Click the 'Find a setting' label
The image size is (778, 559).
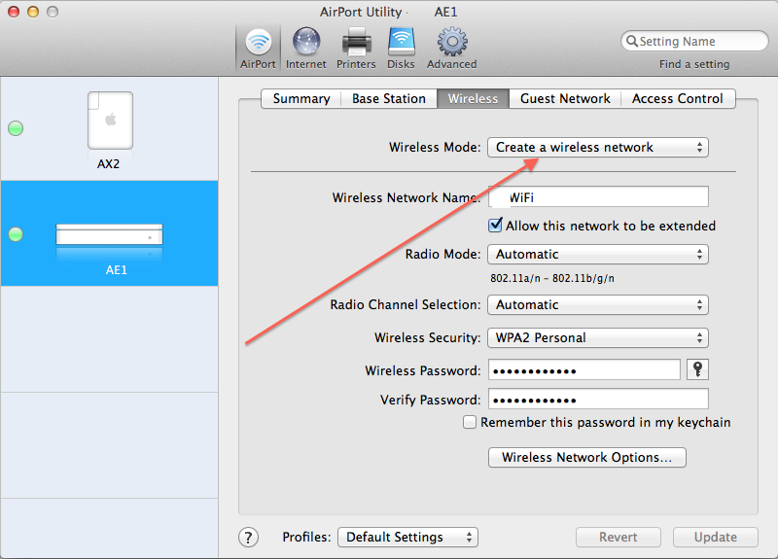pos(694,64)
